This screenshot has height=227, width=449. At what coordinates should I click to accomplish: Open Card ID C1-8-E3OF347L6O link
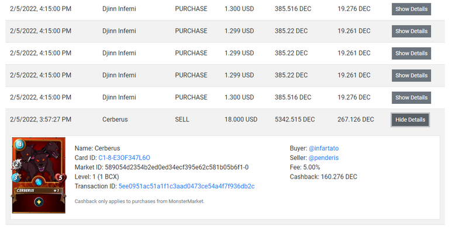(125, 158)
